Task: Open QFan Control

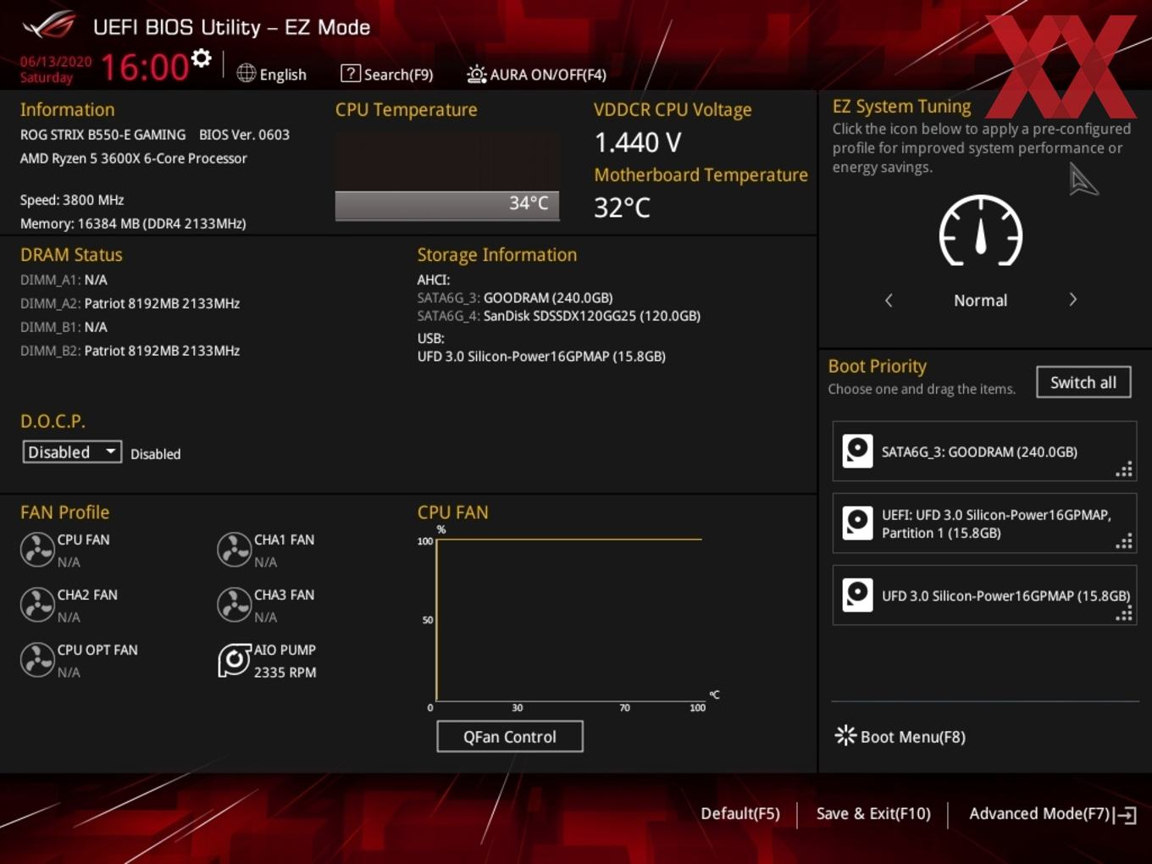Action: [510, 737]
